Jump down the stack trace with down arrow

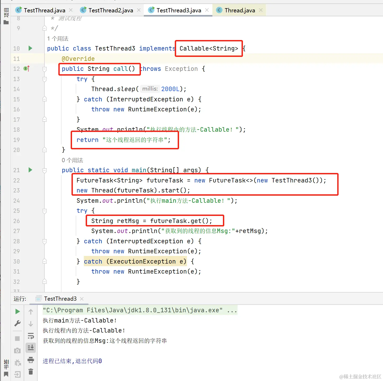click(x=31, y=324)
